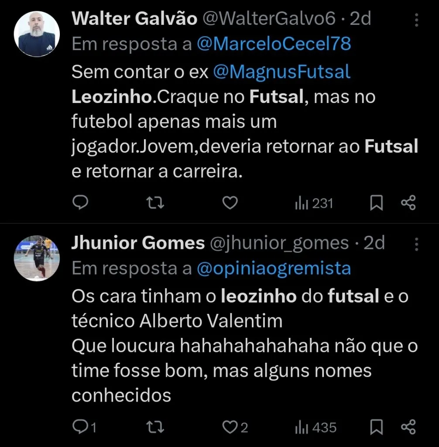Like Jhunior Gomes's tweet
Screen dimensions: 439x447
(230, 427)
